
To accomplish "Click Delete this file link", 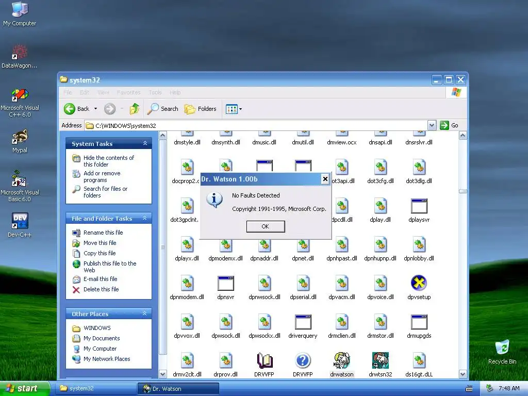I will (101, 289).
